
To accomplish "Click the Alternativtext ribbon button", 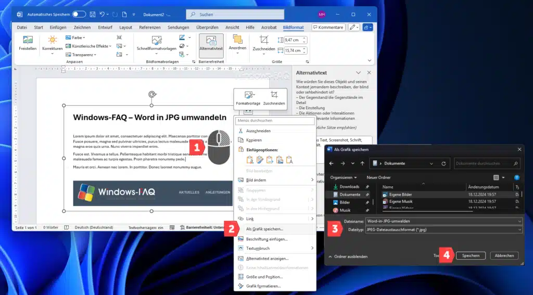I will (211, 45).
